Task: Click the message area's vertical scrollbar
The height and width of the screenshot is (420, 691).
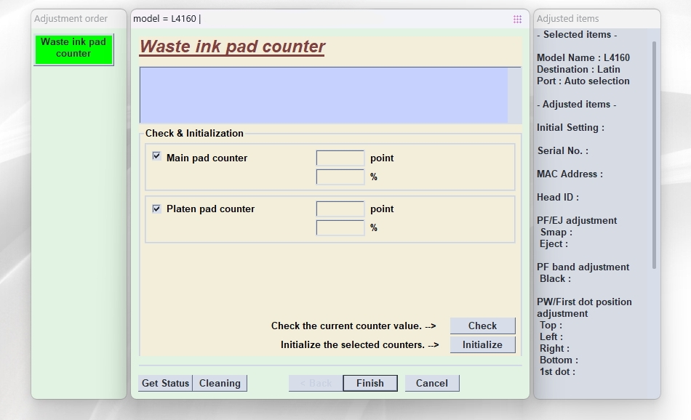Action: 514,95
